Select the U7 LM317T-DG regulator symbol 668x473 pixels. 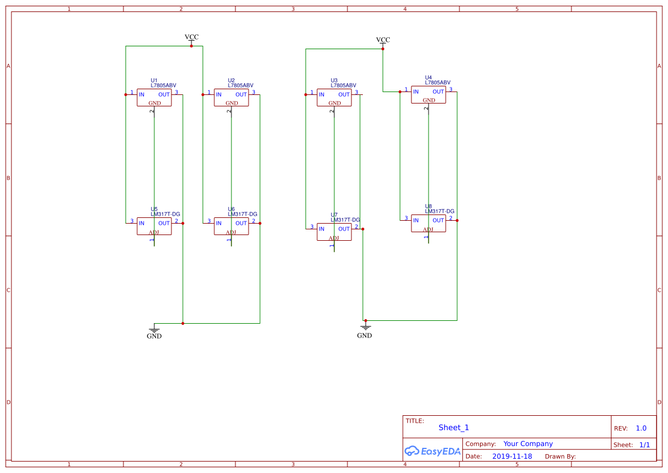[x=334, y=232]
